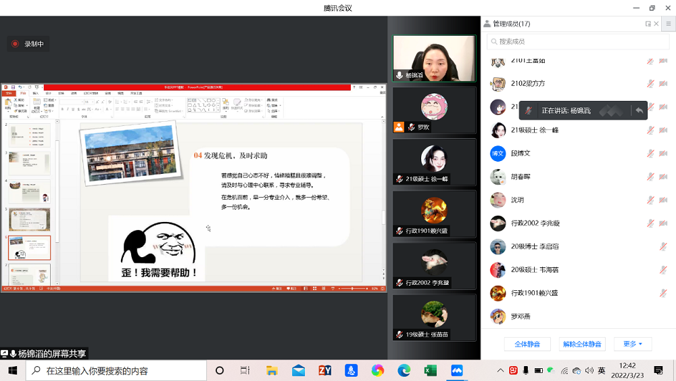Screen dimensions: 676x381
Task: Open Microsoft Edge from the taskbar
Action: [404, 371]
